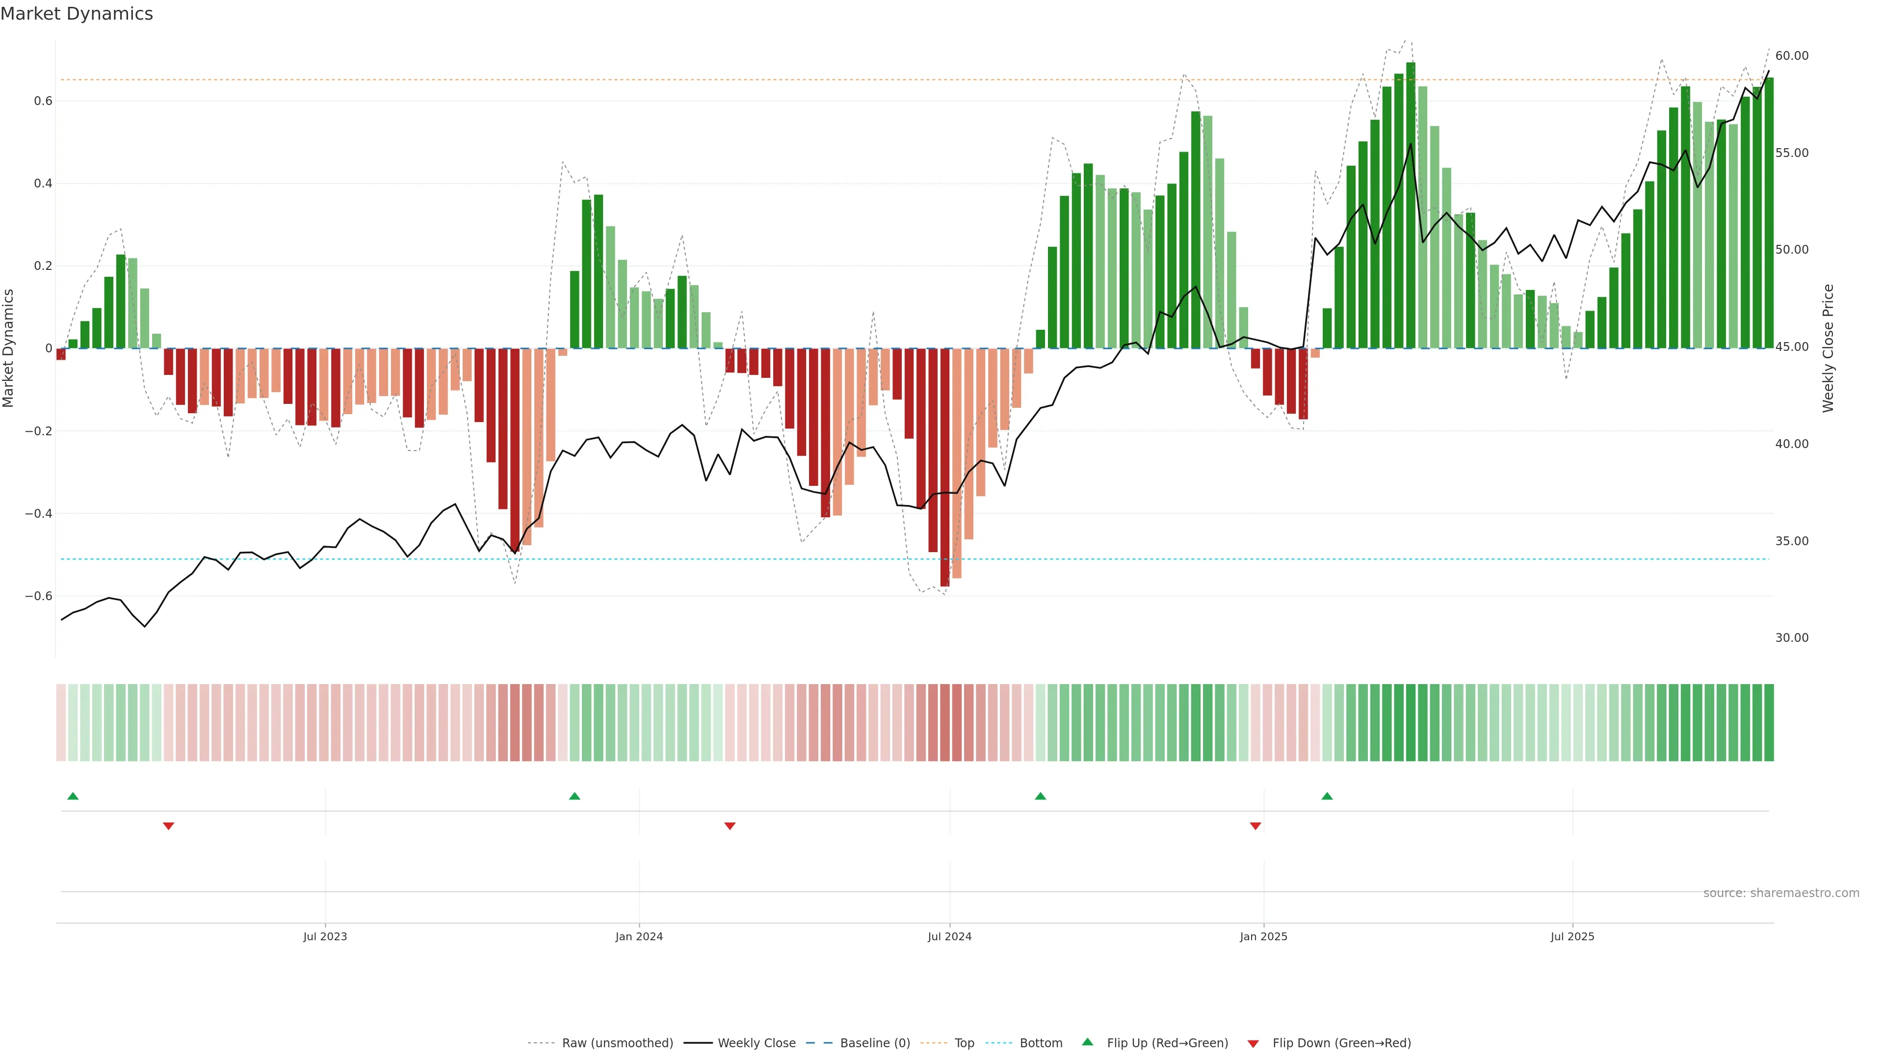Screen dimensions: 1884x1060
Task: Toggle the Weekly Close legend entry
Action: coord(756,1043)
